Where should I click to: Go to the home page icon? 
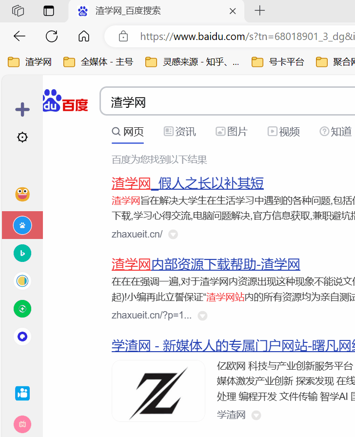point(84,36)
